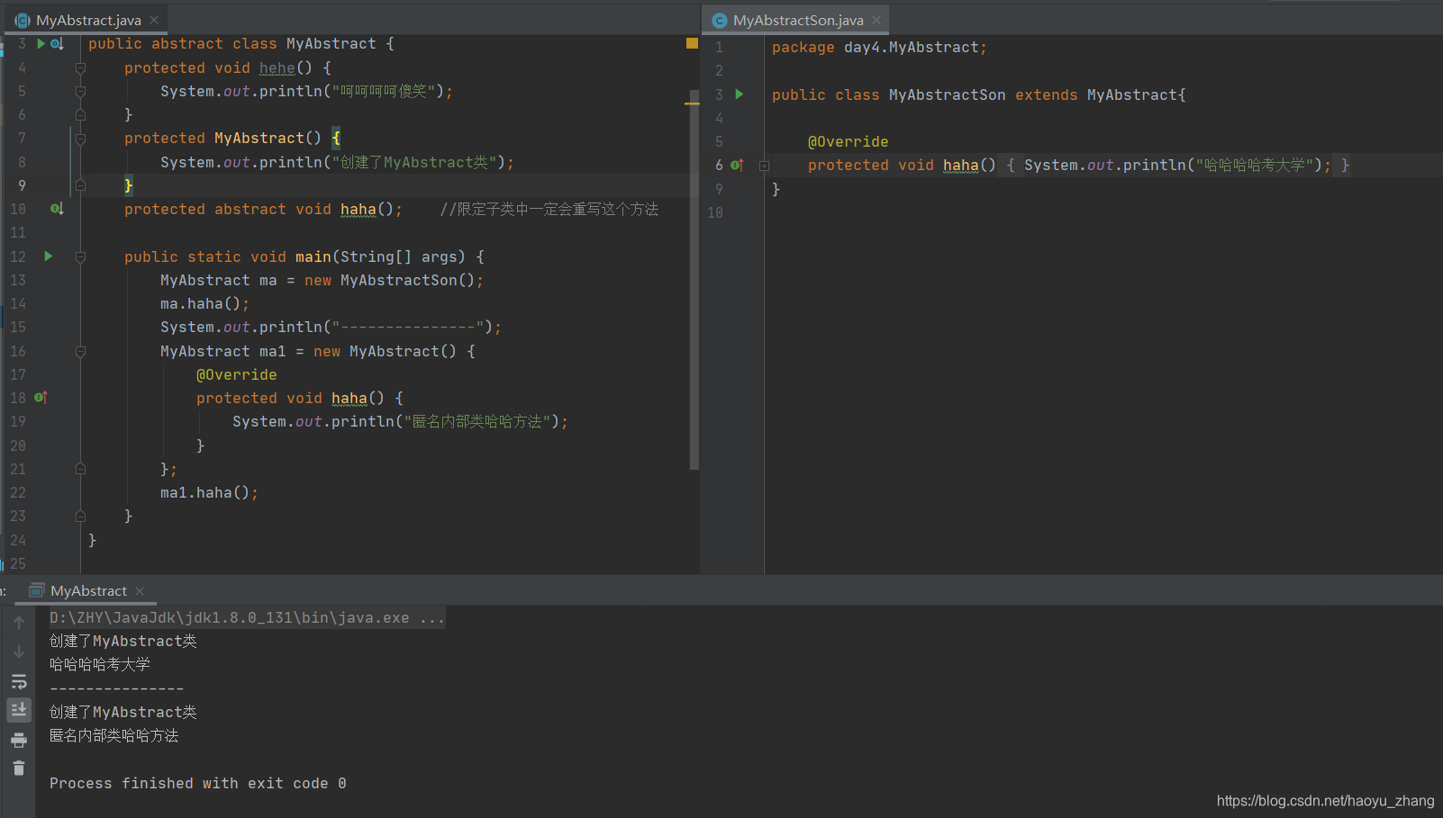Screen dimensions: 1443x818
Task: Click yellow warning stripe on editor scrollbar
Action: 692,103
